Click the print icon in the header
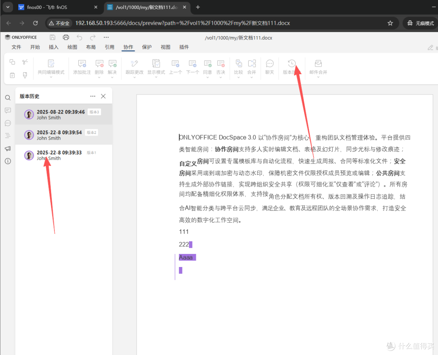Viewport: 438px width, 355px height. [x=66, y=37]
